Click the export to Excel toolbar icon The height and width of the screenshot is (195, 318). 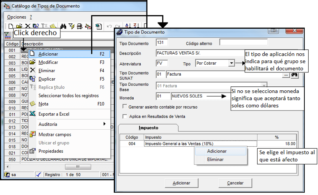[x=99, y=26]
